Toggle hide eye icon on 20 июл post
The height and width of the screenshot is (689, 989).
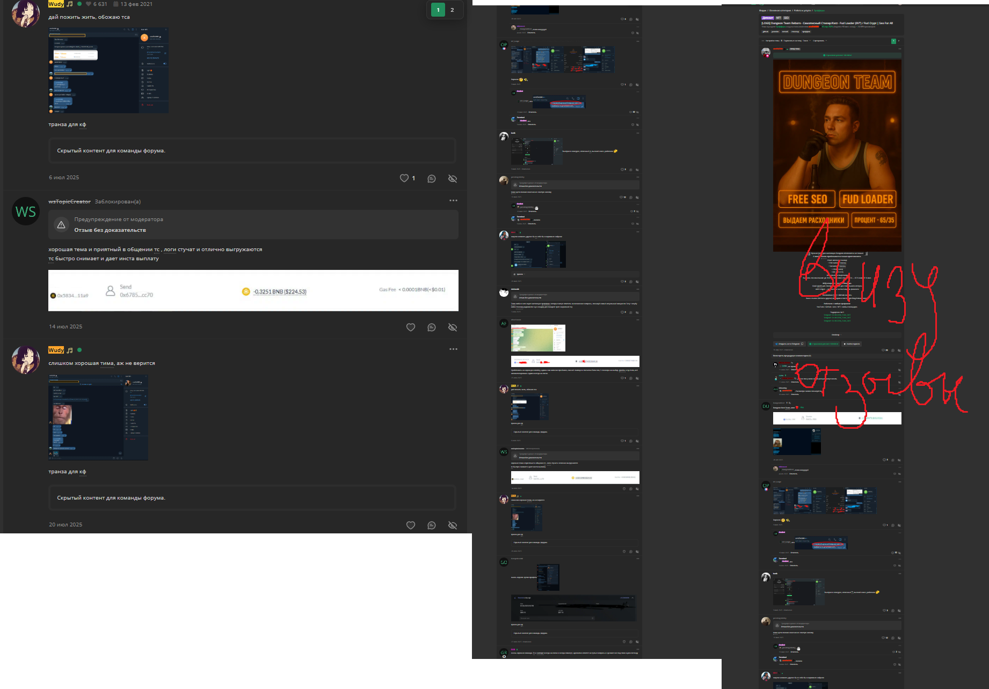pyautogui.click(x=453, y=525)
